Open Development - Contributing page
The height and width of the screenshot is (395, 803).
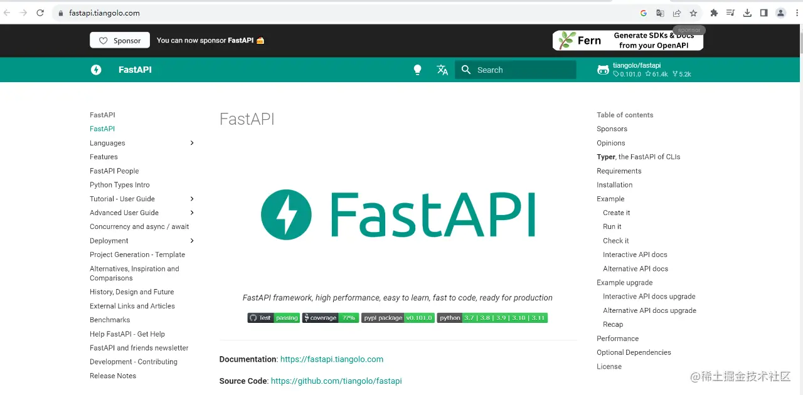134,362
